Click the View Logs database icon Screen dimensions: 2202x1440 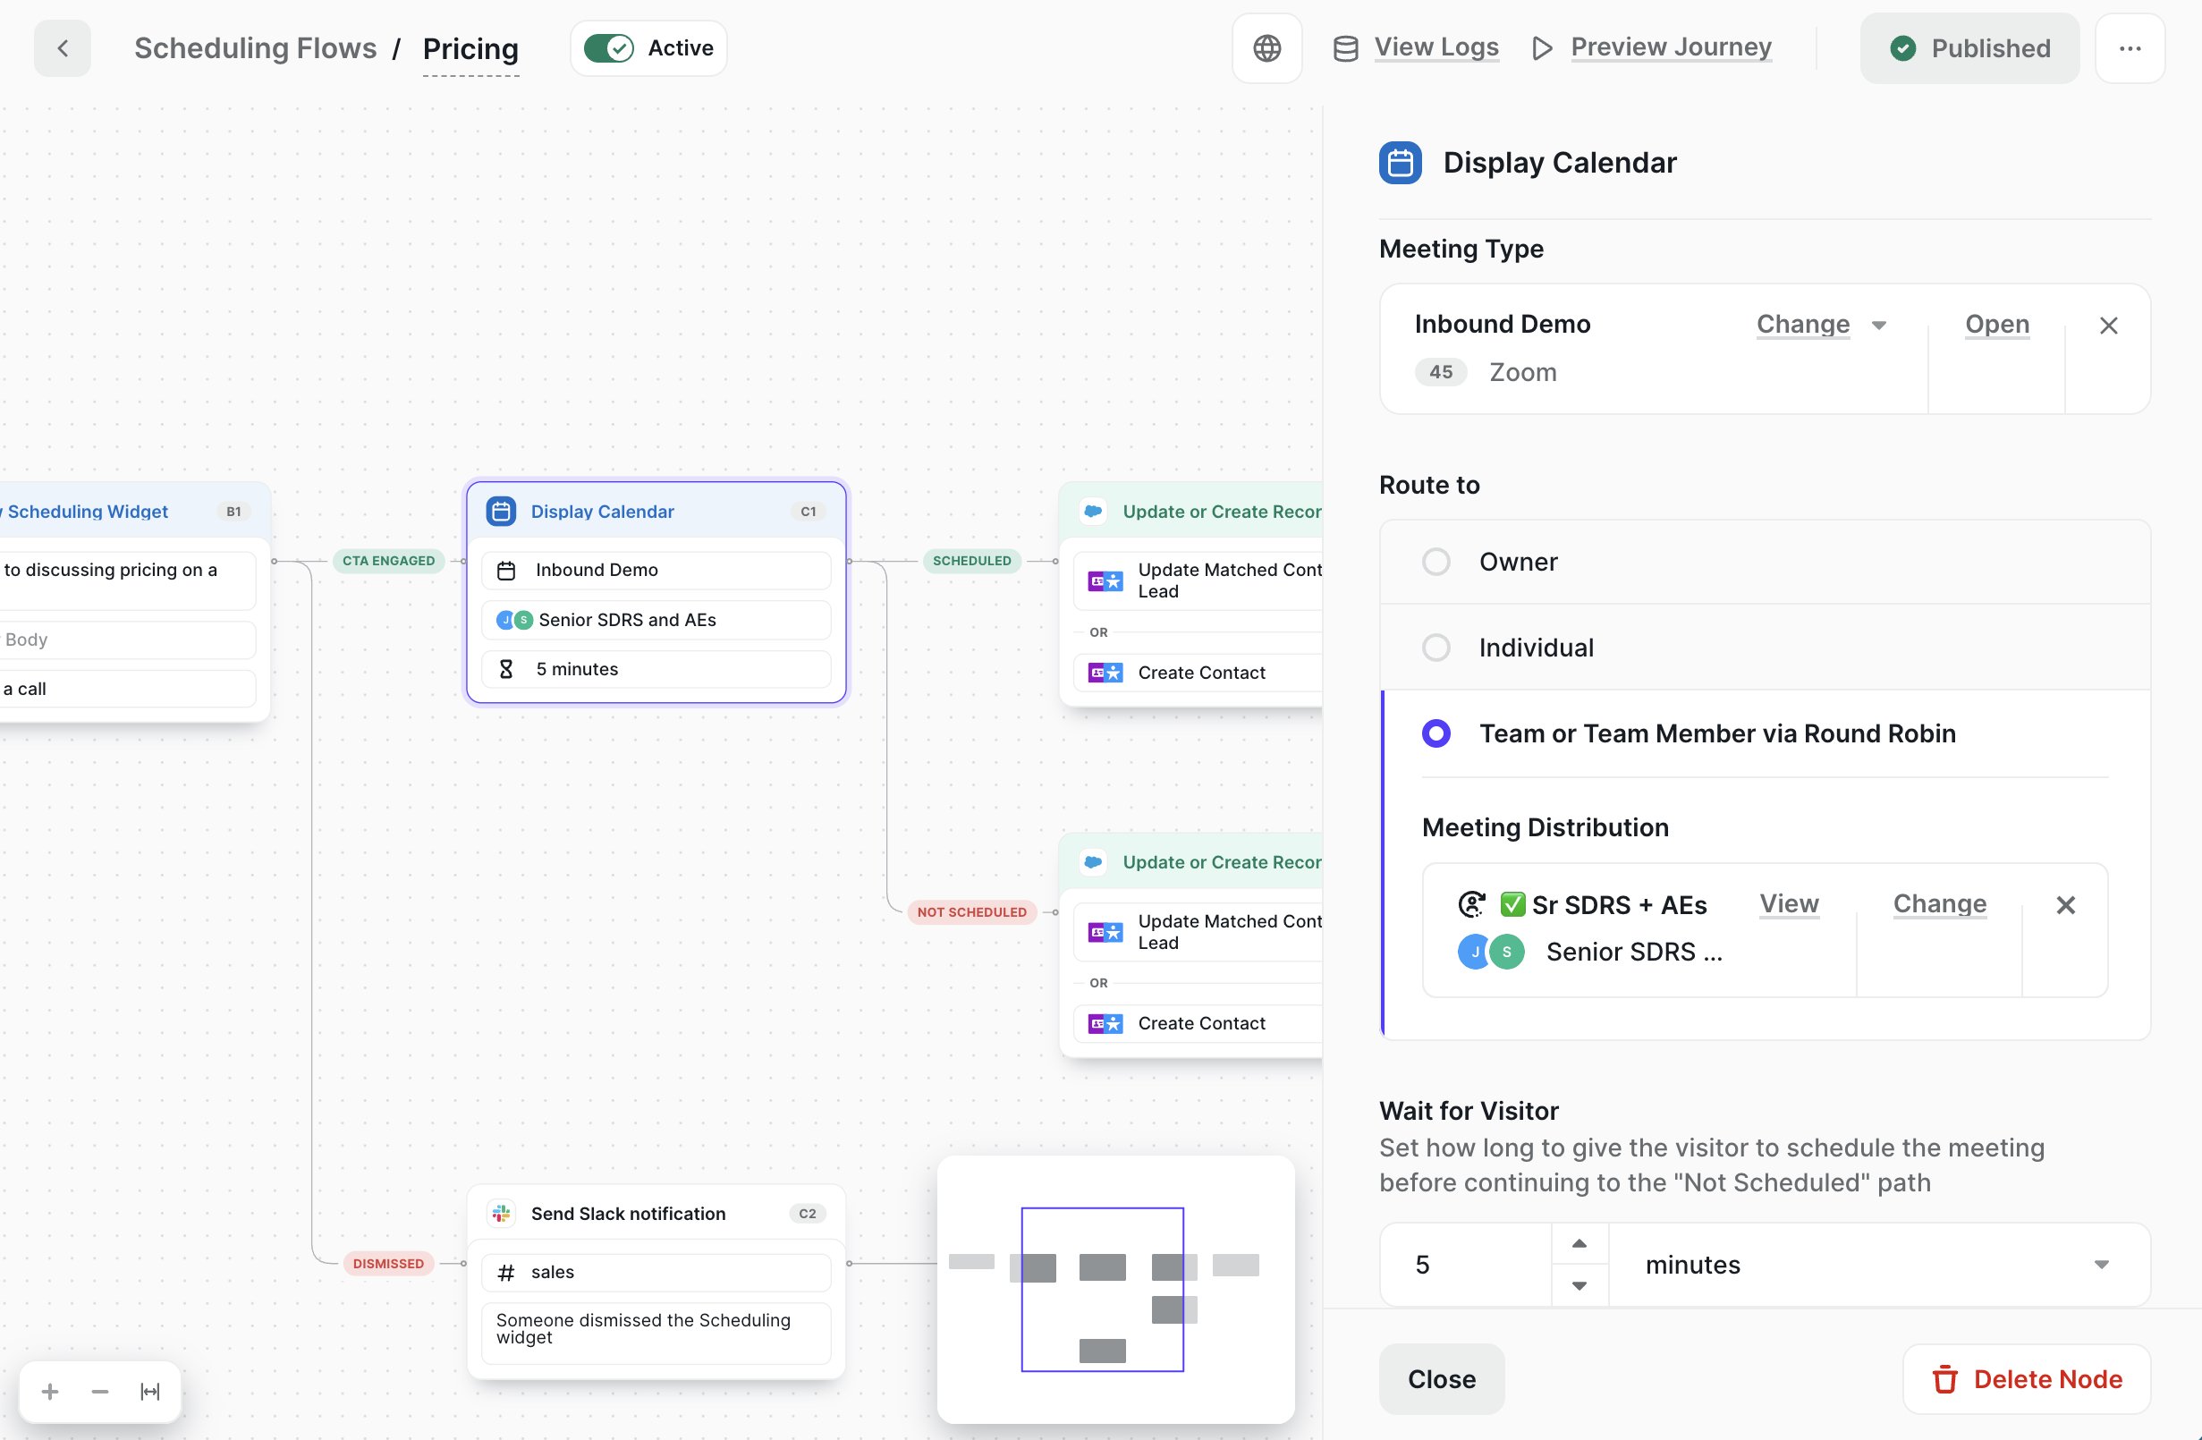point(1345,48)
